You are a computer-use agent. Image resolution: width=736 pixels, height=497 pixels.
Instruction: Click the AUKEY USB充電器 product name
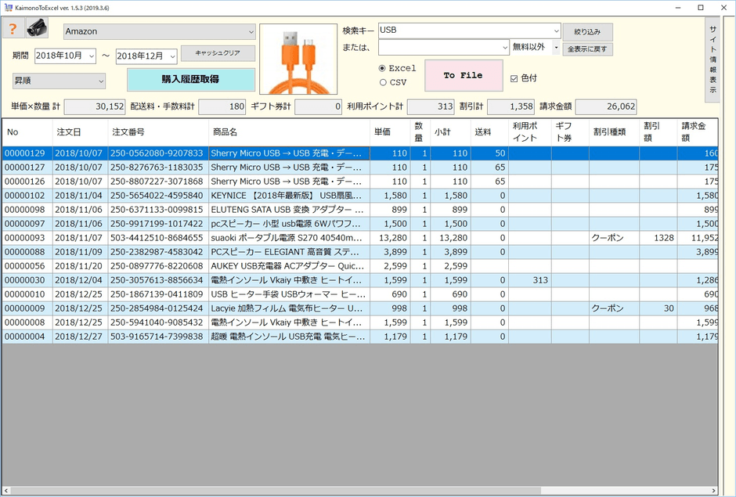pyautogui.click(x=287, y=266)
